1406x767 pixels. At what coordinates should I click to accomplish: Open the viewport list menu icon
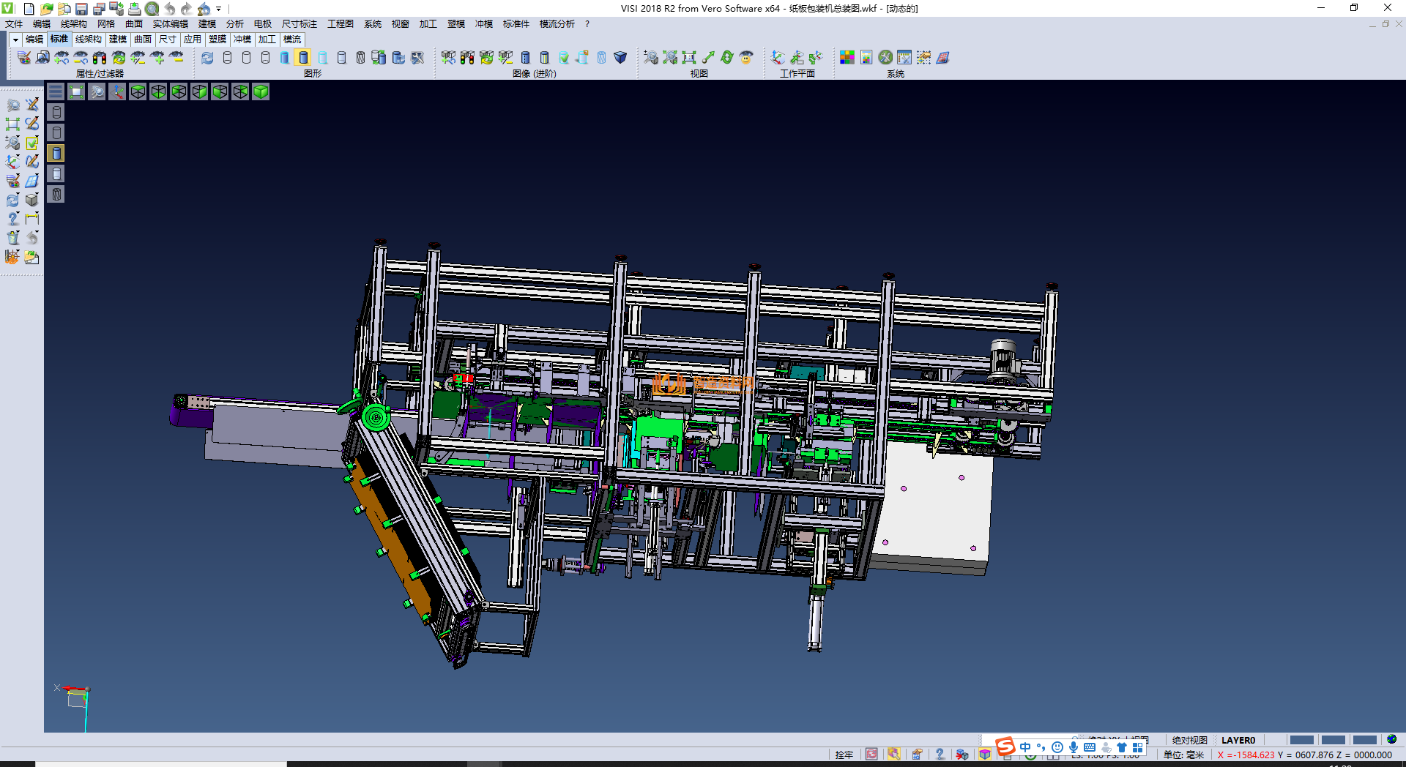[56, 91]
